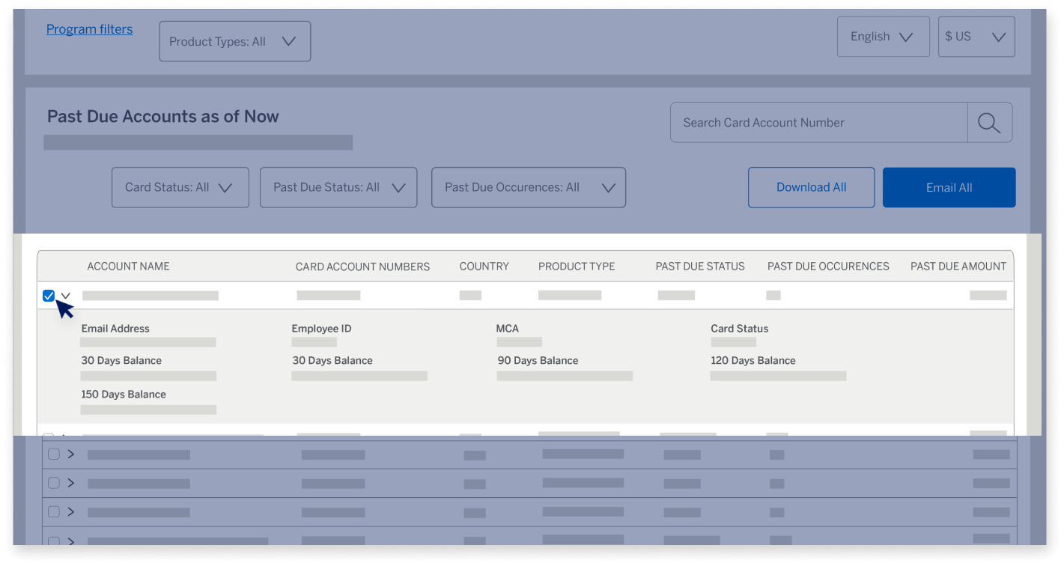
Task: Check the bottom row's selection checkbox
Action: click(x=53, y=541)
